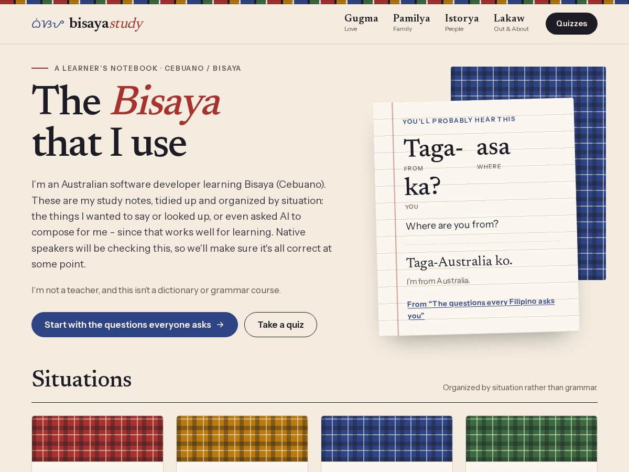Click 'A LEARNER'S NOTEBOOK · CEBUANO / BISAYA' label

point(148,68)
